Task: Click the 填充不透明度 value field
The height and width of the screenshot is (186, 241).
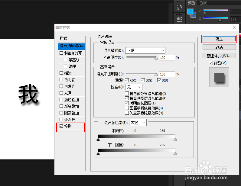Action: click(x=167, y=74)
